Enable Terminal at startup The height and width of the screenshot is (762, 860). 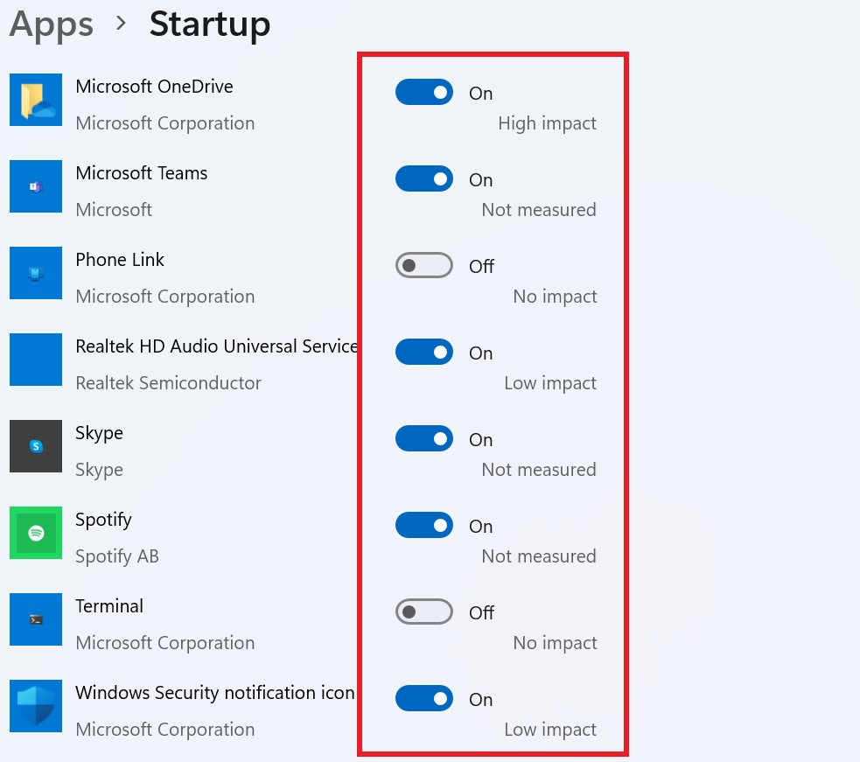(x=424, y=612)
